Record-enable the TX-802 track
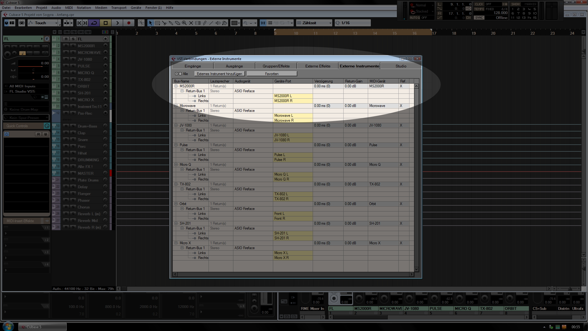 pos(105,79)
